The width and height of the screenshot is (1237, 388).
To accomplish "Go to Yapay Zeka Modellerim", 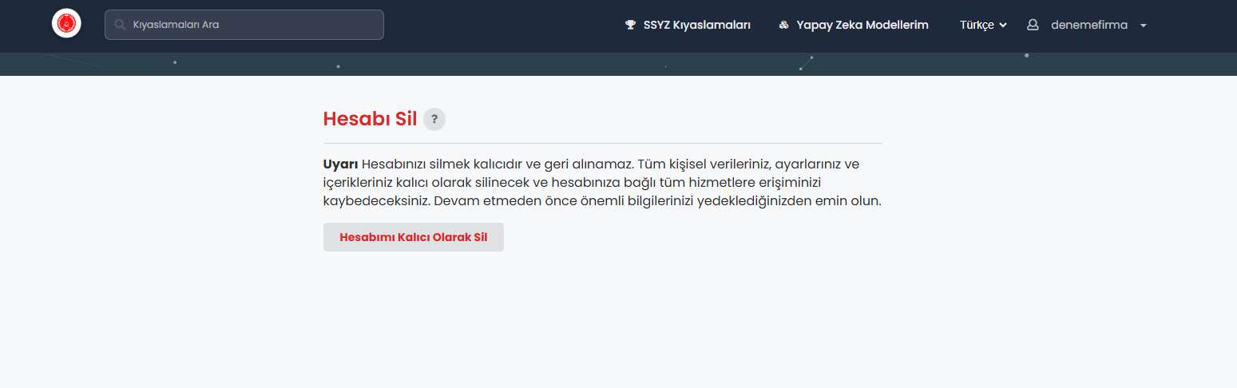I will 862,25.
